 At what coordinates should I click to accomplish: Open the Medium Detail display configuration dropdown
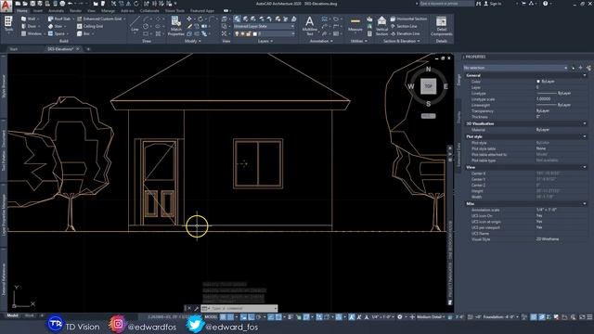point(431,317)
